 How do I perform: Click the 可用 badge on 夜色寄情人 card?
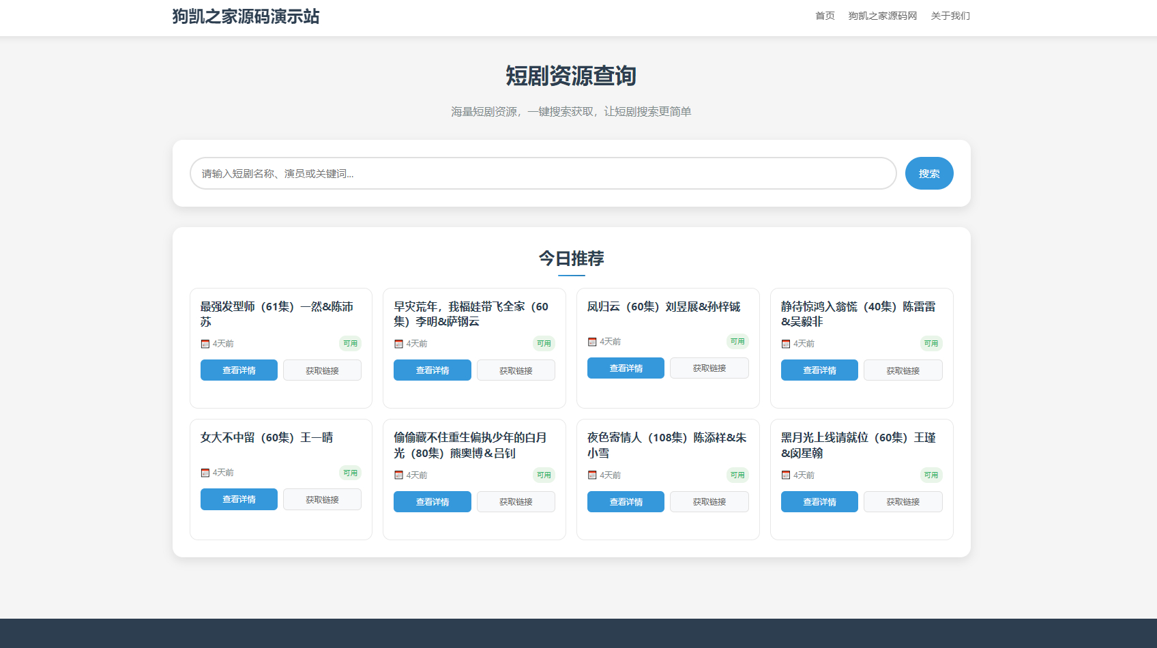click(x=737, y=475)
